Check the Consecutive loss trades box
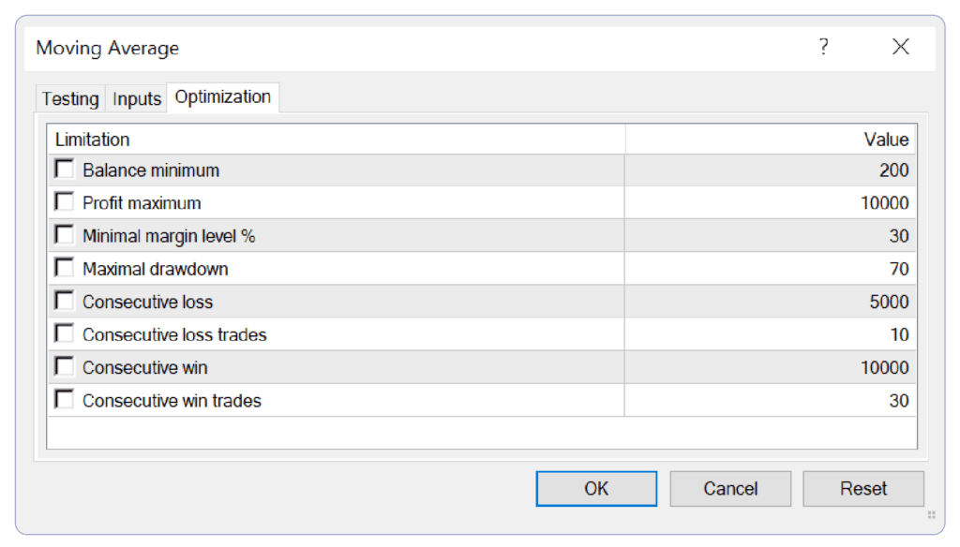The height and width of the screenshot is (547, 960). (65, 333)
